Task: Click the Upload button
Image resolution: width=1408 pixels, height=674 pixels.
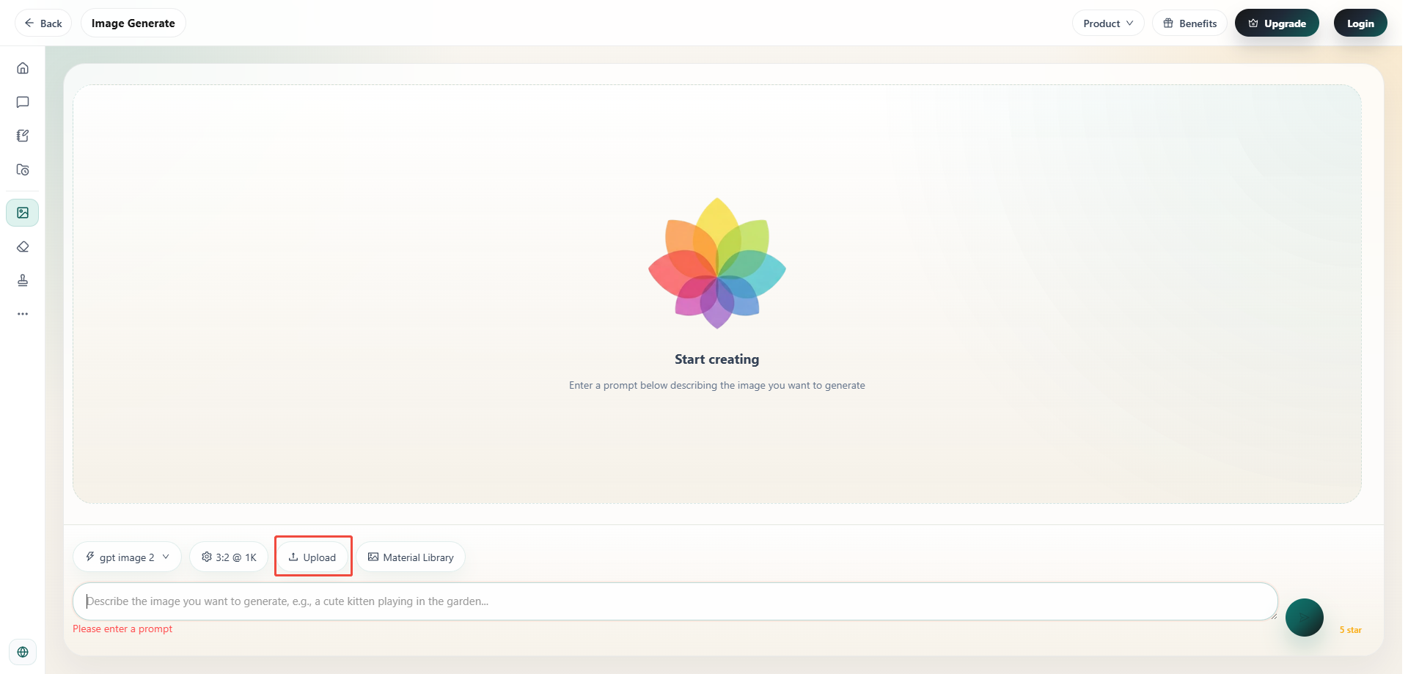Action: point(312,557)
